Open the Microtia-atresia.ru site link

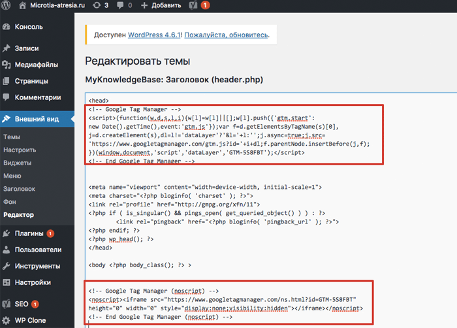[x=57, y=5]
